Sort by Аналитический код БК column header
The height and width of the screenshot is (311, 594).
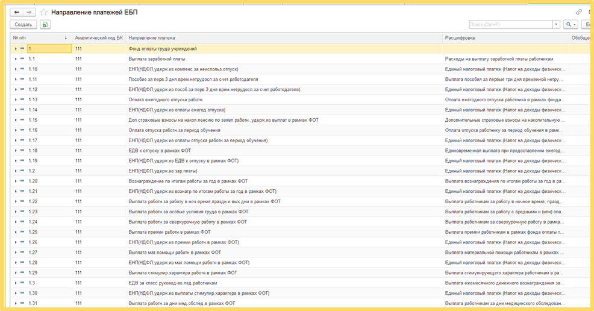99,38
